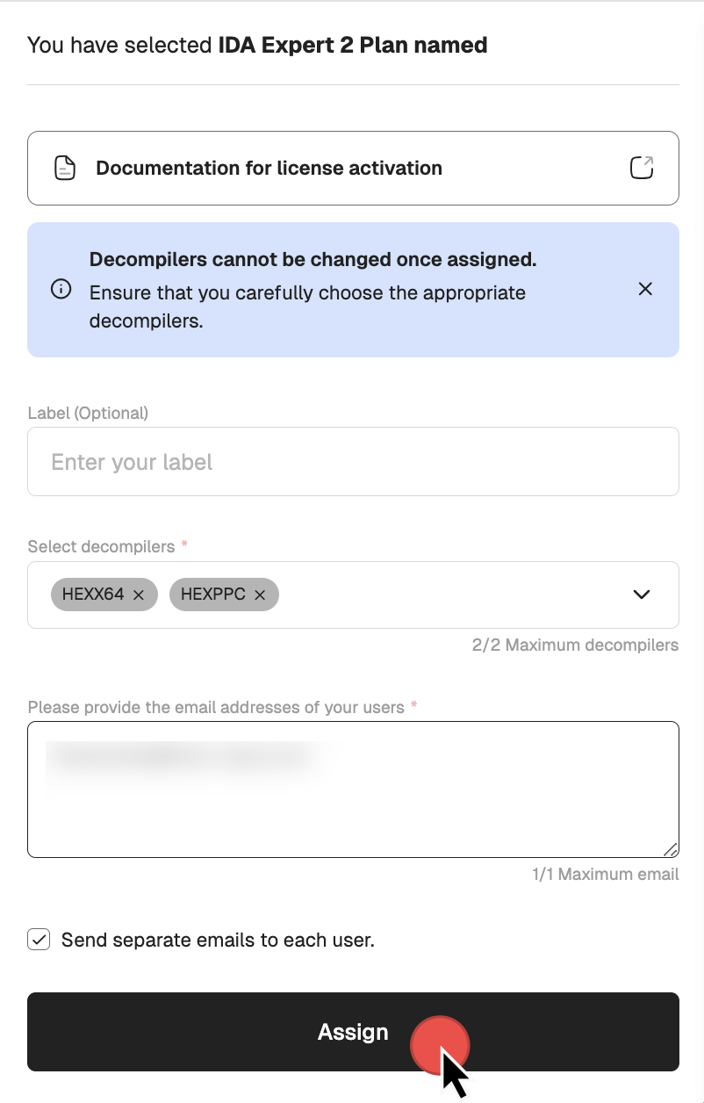Select the HEXX64 tag label
The width and height of the screenshot is (704, 1103).
click(93, 595)
